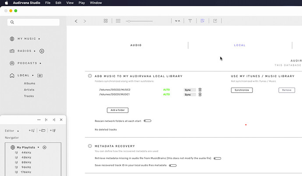Click the Local home icon
The image size is (302, 176).
(12, 75)
